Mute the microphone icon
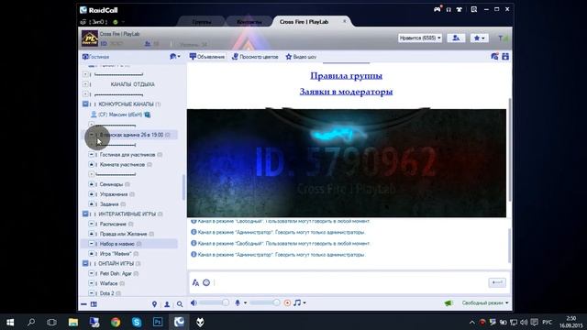The width and height of the screenshot is (587, 330). (238, 302)
